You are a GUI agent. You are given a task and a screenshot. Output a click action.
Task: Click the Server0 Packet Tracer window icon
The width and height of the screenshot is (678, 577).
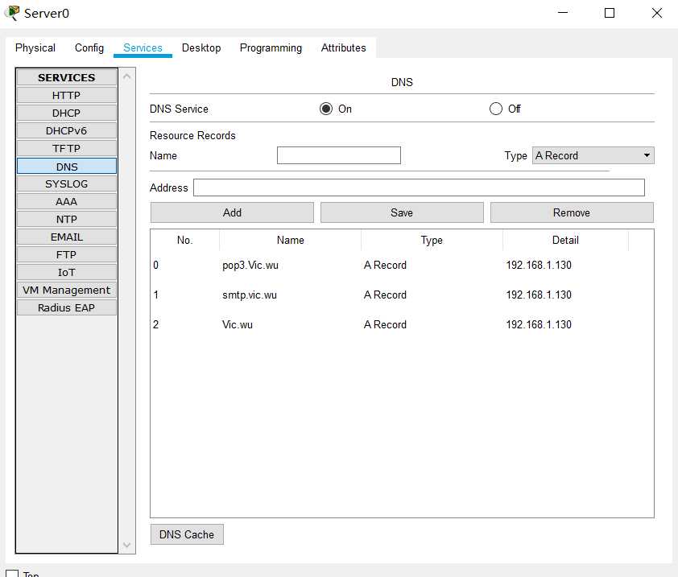click(11, 13)
